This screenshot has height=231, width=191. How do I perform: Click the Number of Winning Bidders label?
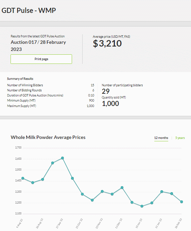[25, 85]
